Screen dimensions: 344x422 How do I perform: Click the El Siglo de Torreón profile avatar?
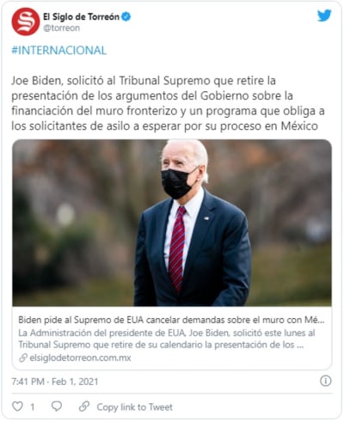pyautogui.click(x=26, y=21)
